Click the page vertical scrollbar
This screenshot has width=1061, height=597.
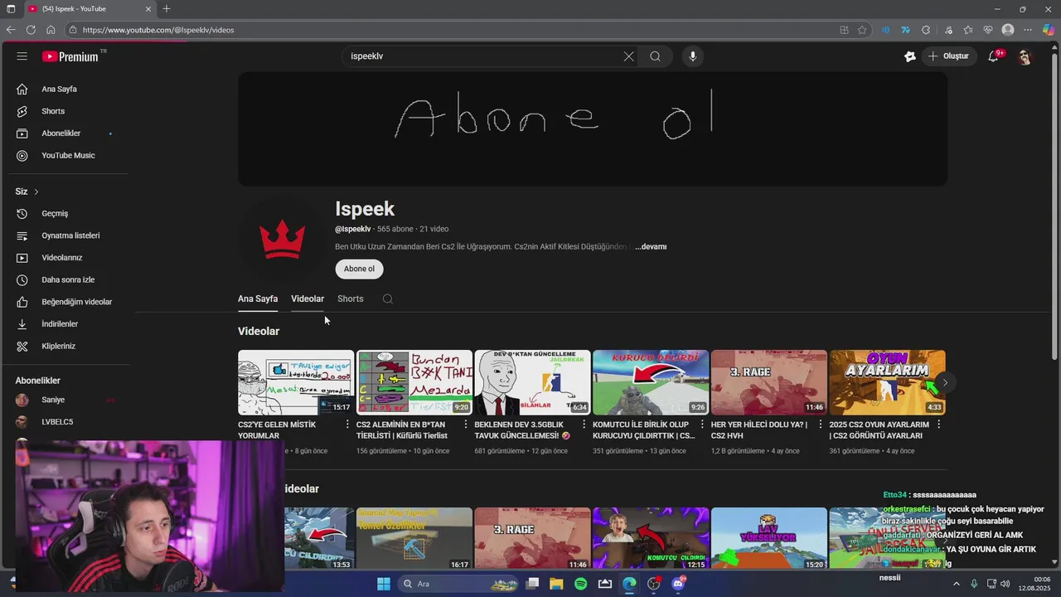tap(1054, 207)
